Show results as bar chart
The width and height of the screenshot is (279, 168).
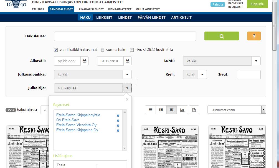click(x=182, y=110)
